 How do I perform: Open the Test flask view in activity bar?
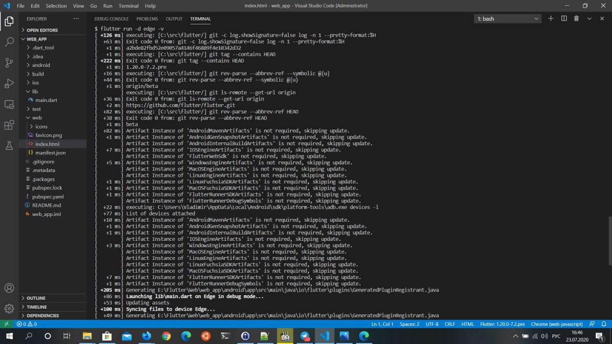pos(9,146)
